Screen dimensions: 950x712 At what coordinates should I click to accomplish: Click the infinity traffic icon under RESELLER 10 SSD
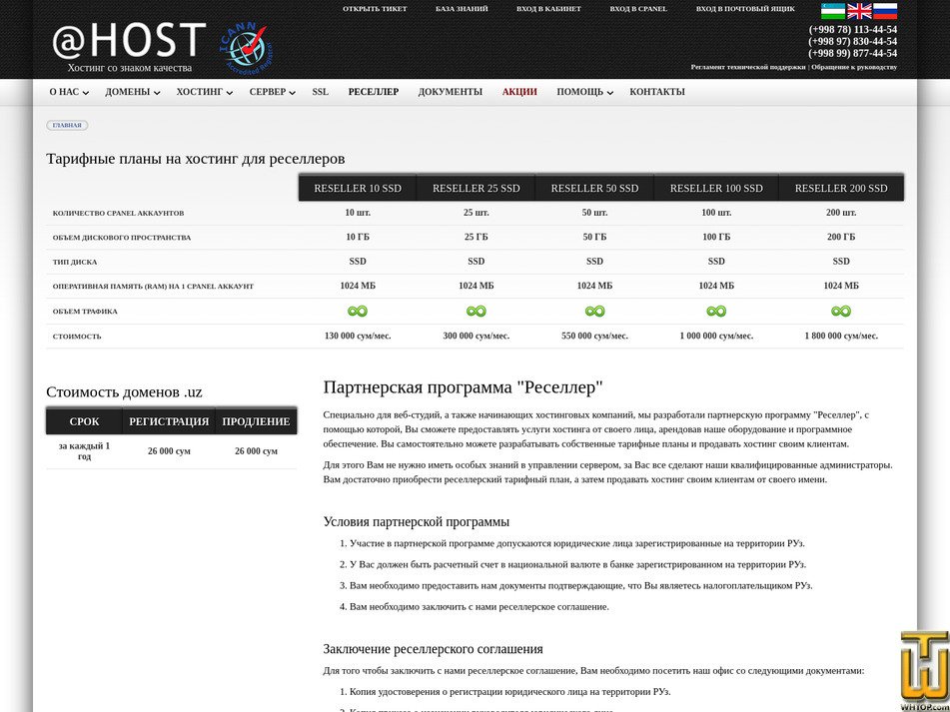(x=357, y=311)
